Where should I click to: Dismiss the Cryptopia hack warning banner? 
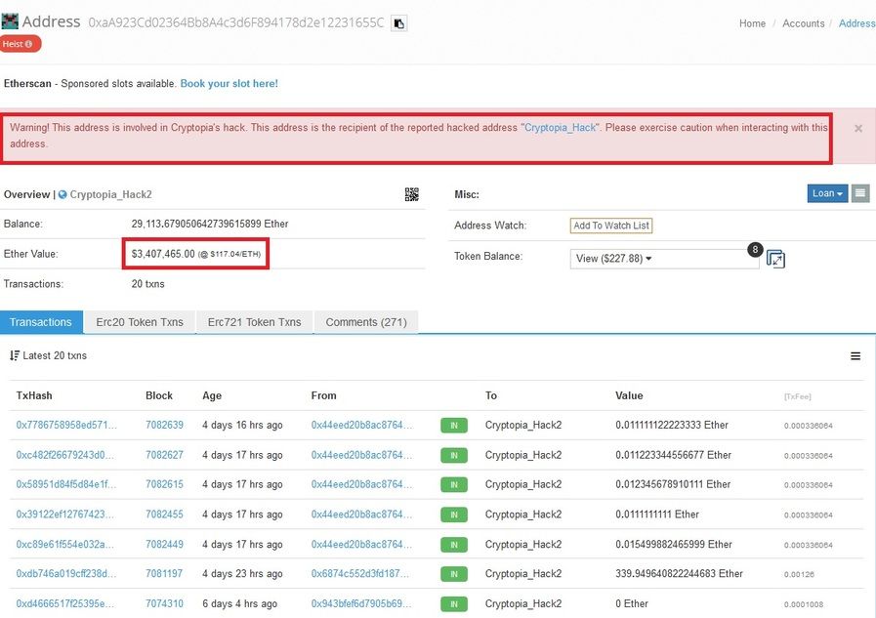tap(858, 129)
